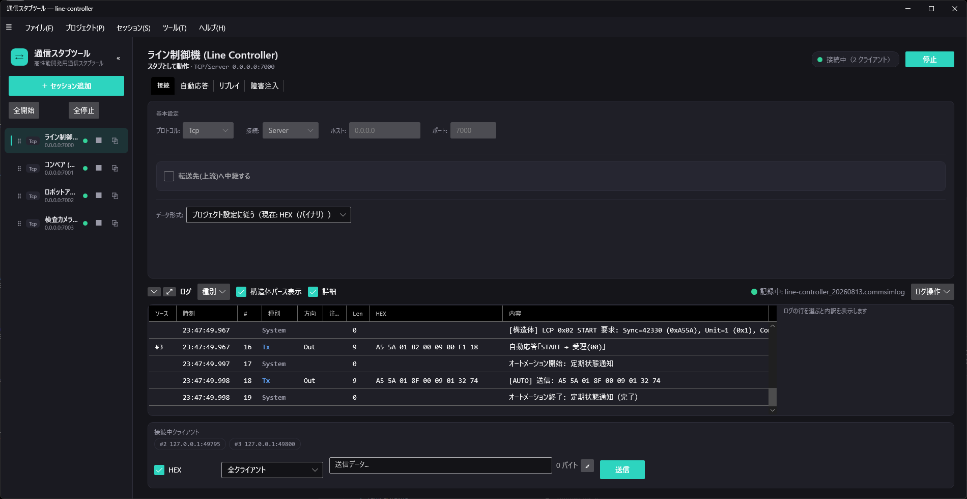Open the プロジェクト(P) menu
The height and width of the screenshot is (499, 967).
coord(85,27)
